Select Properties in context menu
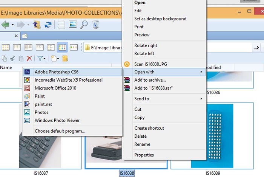Screen dimensions: 264x177 click(144, 155)
